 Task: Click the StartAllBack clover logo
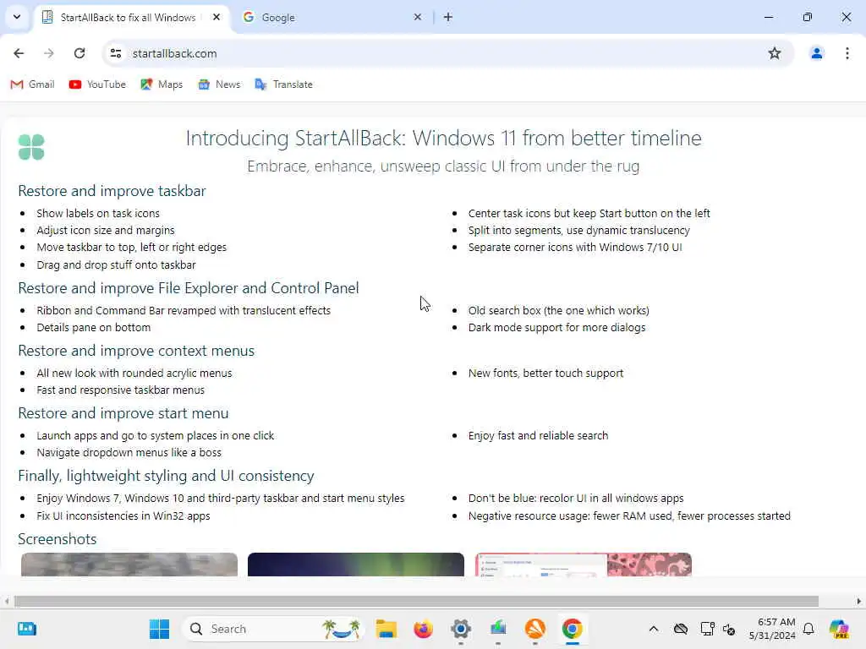[31, 147]
